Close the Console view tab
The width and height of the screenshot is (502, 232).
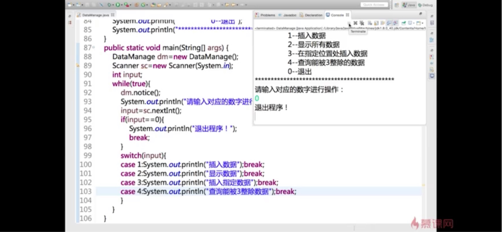tap(347, 15)
